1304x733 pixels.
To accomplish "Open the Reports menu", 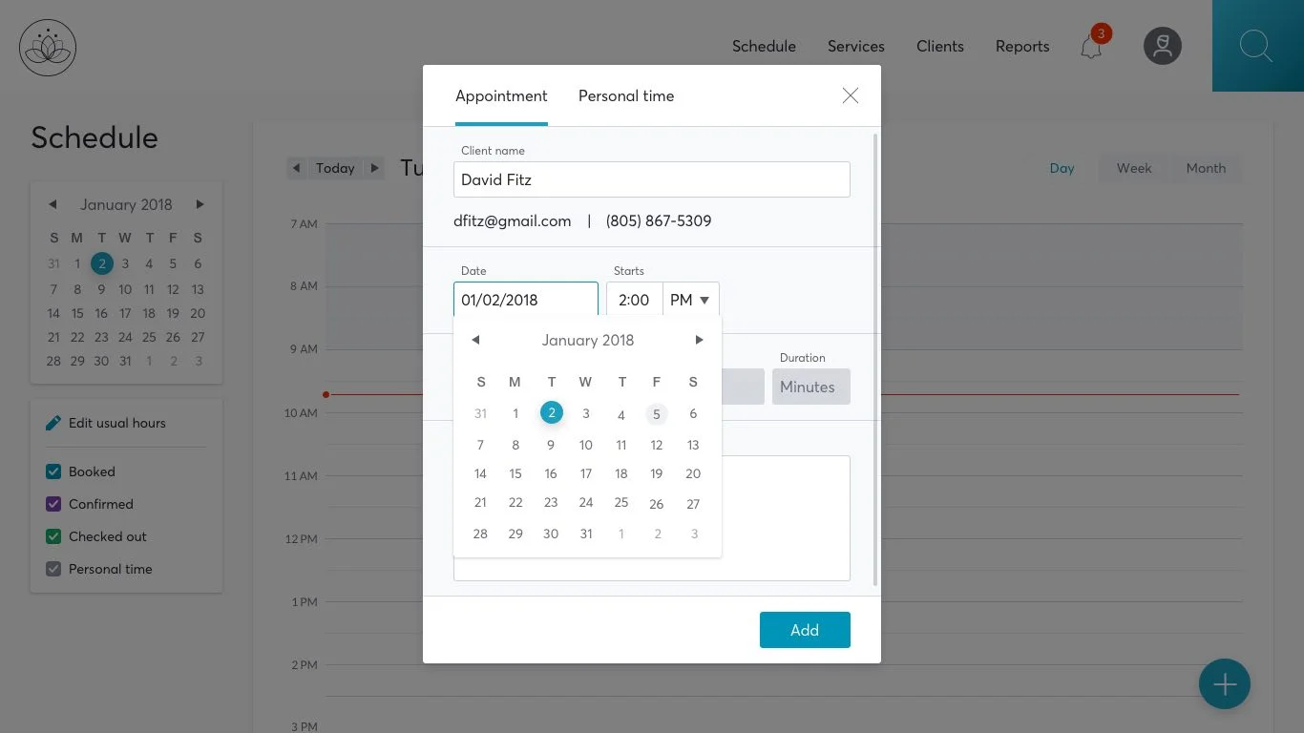I will click(1022, 46).
